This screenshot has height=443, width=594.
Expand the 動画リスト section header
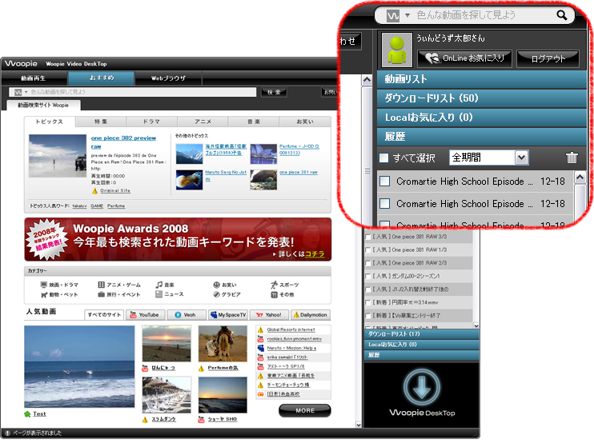[481, 79]
